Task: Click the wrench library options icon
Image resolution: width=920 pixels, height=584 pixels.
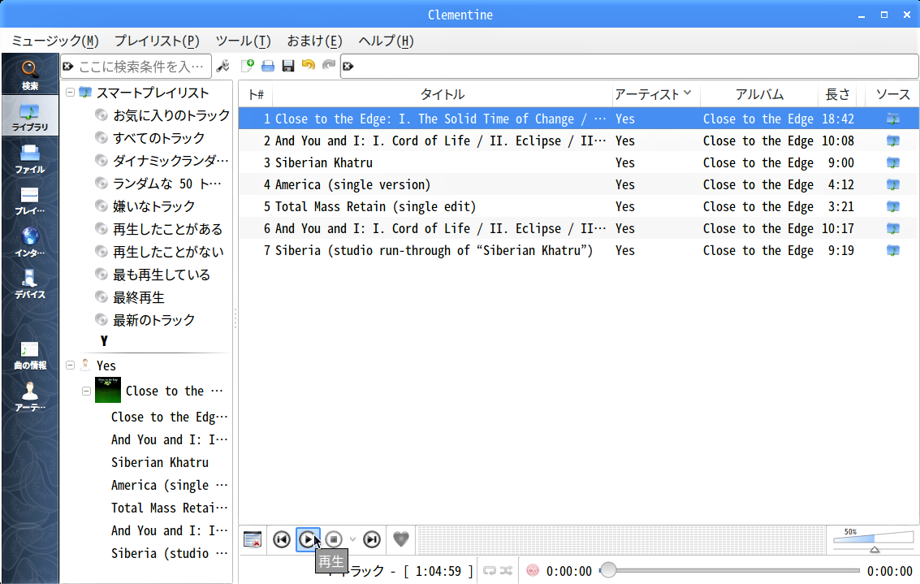Action: click(223, 66)
